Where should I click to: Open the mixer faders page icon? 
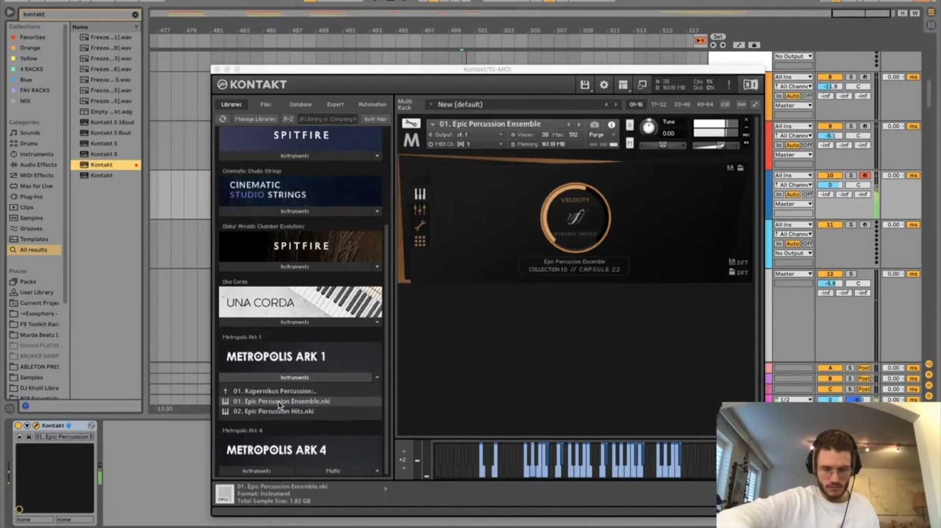coord(420,210)
